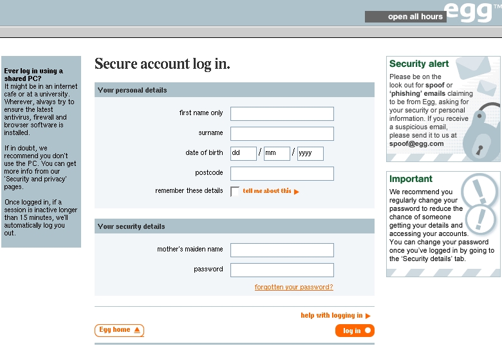Select the date of birth 'dd' box
Image resolution: width=502 pixels, height=355 pixels.
[x=243, y=153]
